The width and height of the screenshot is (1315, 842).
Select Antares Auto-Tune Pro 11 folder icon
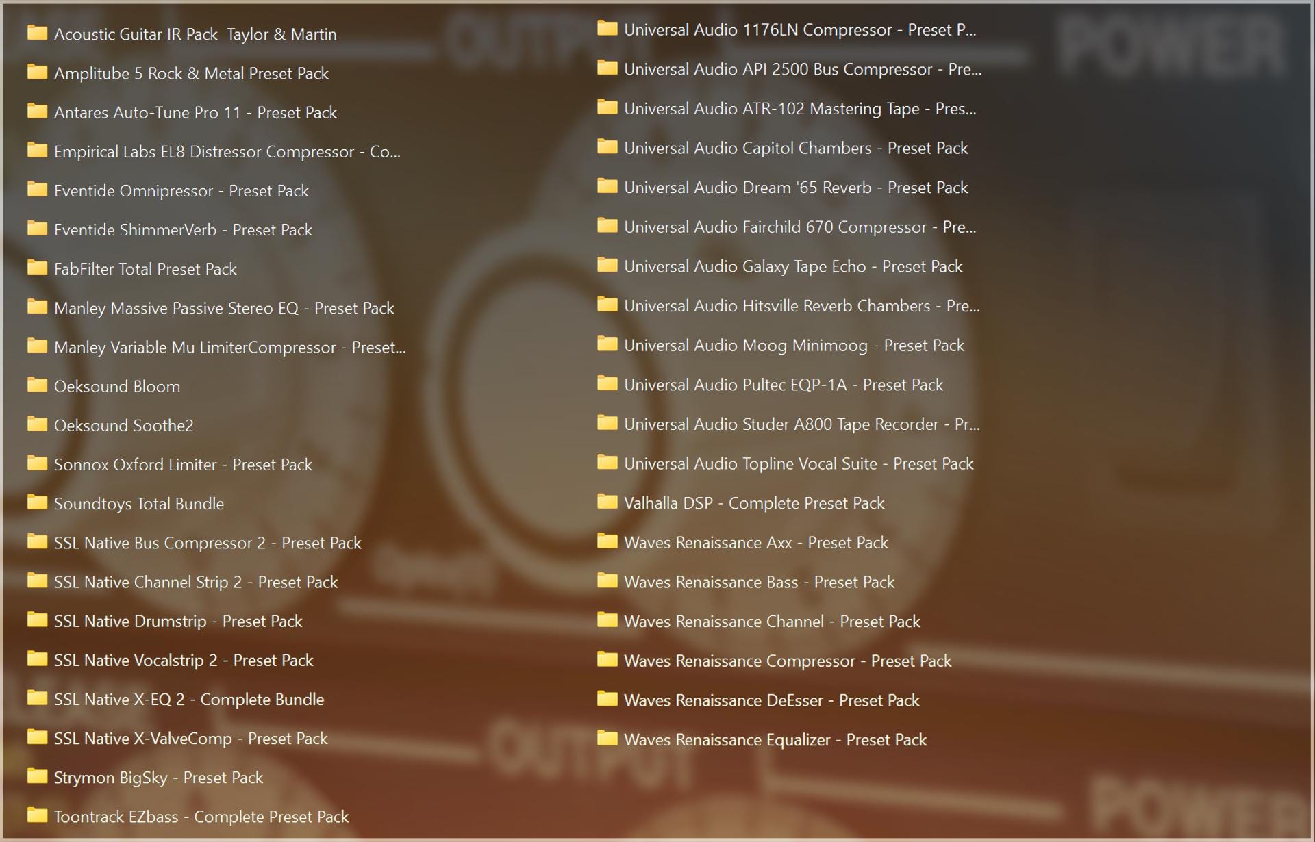click(x=37, y=111)
